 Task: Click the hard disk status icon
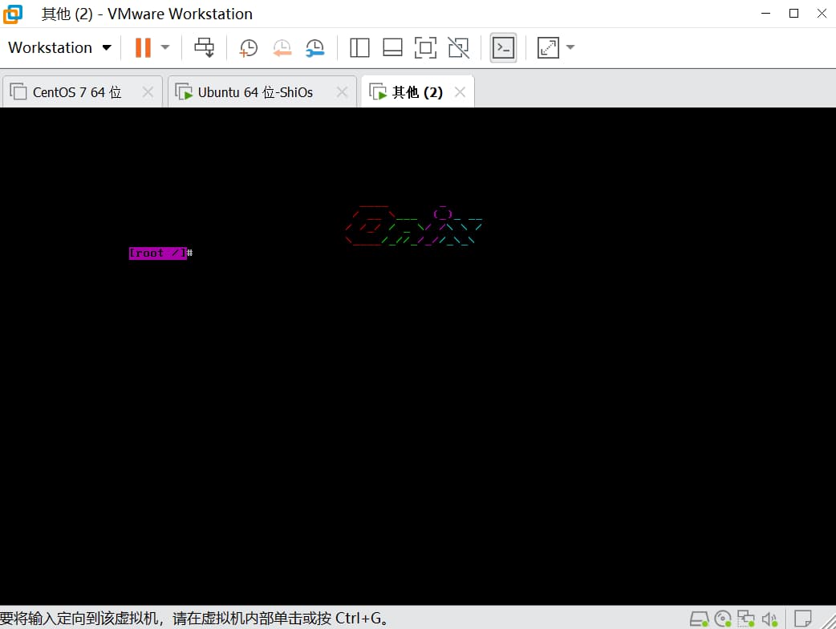tap(699, 619)
